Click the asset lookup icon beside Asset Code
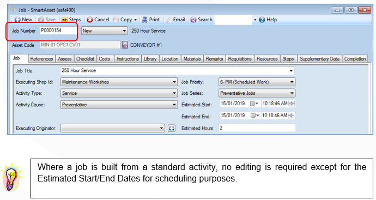Screen dimensions: 376x200 point(125,45)
